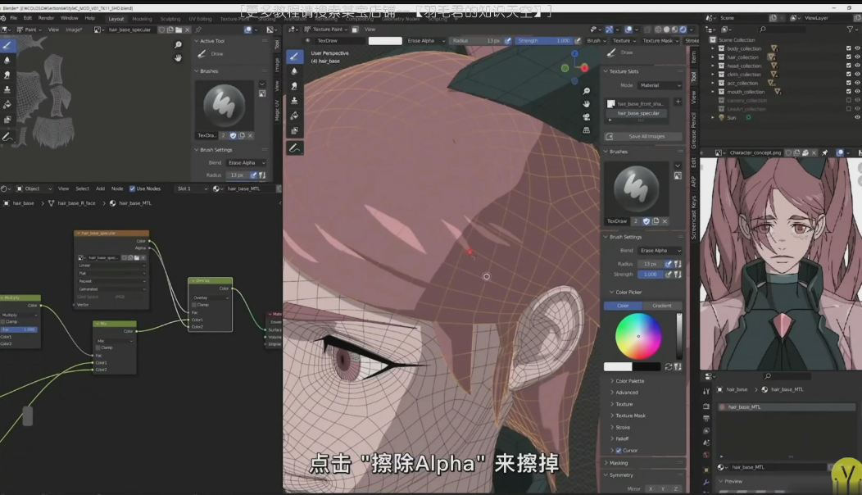The width and height of the screenshot is (862, 495).
Task: Toggle perspective/orthographic grid gizmo in viewport
Action: (587, 130)
